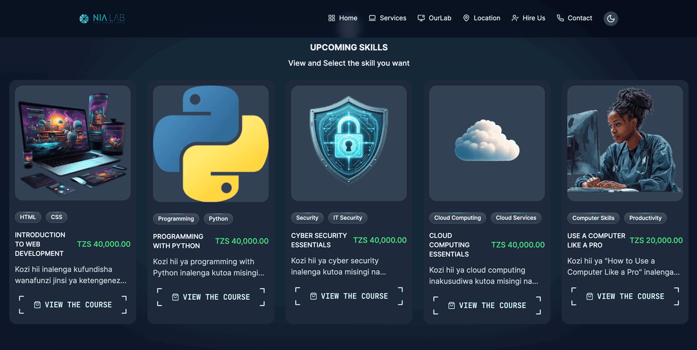Click the shopping bag icon on cloud computing button
697x350 pixels.
coord(452,306)
